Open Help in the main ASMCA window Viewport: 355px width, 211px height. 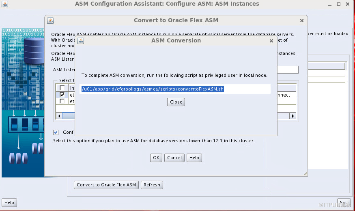[x=9, y=203]
